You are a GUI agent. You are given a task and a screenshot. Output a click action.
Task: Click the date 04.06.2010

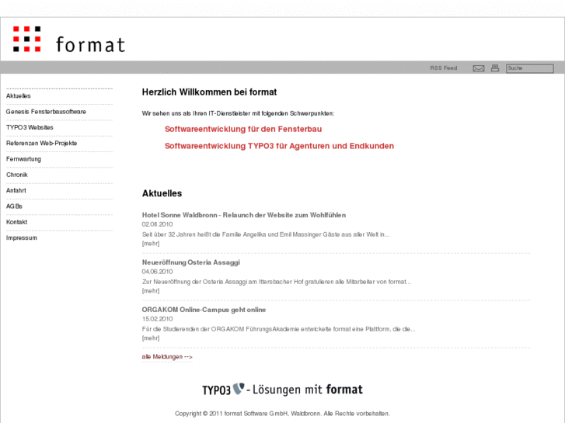pyautogui.click(x=157, y=272)
